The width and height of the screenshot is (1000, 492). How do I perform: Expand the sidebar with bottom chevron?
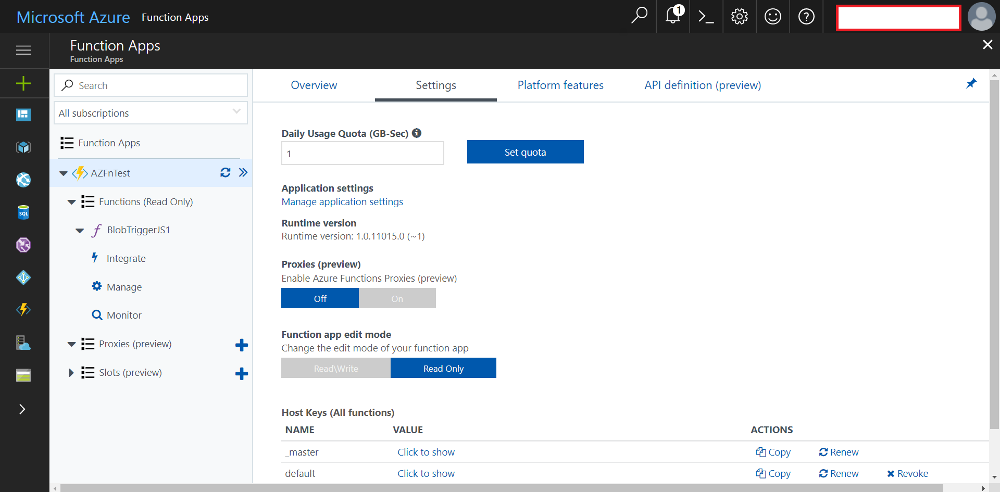tap(22, 409)
